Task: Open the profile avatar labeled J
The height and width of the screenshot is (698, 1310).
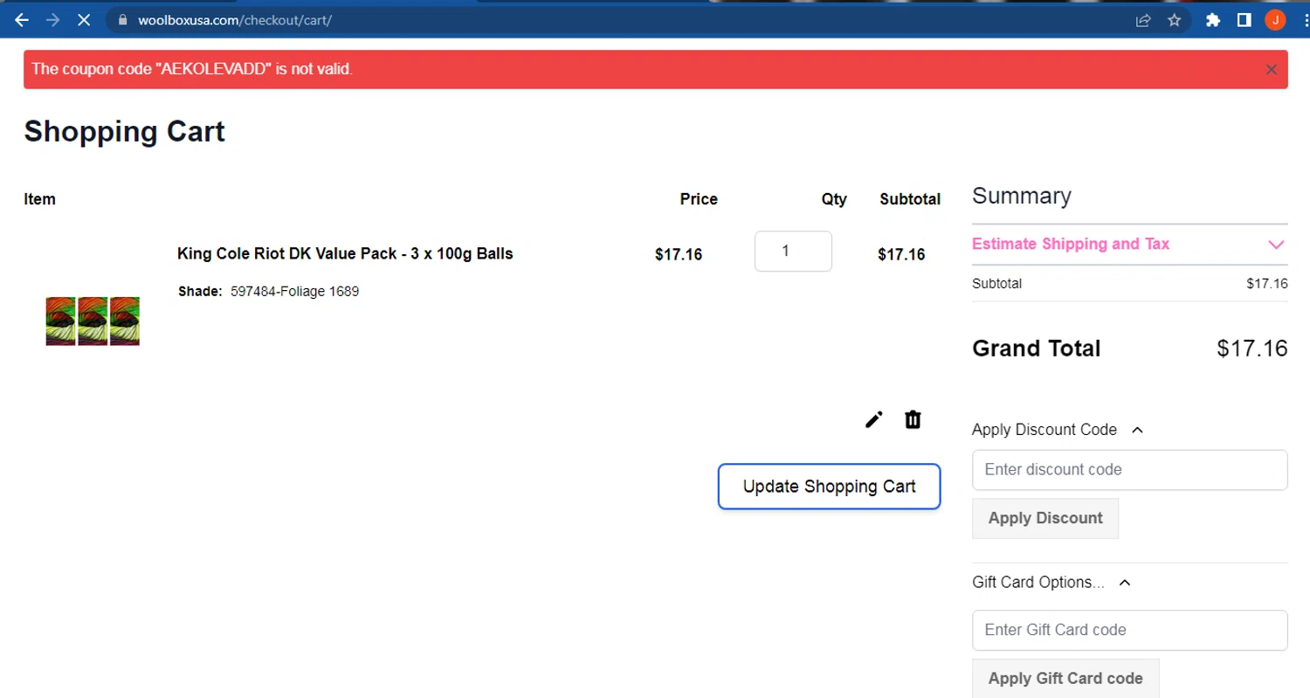Action: tap(1275, 19)
